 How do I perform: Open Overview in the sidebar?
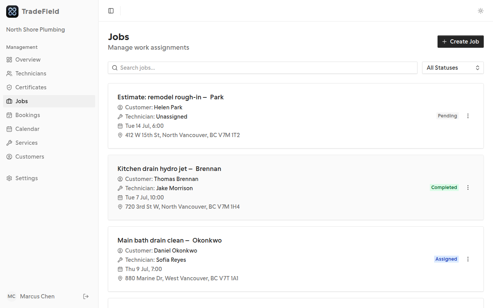point(49,60)
